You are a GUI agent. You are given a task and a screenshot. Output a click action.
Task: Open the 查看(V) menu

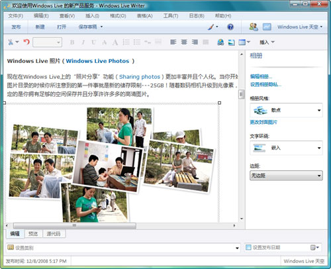pyautogui.click(x=67, y=16)
